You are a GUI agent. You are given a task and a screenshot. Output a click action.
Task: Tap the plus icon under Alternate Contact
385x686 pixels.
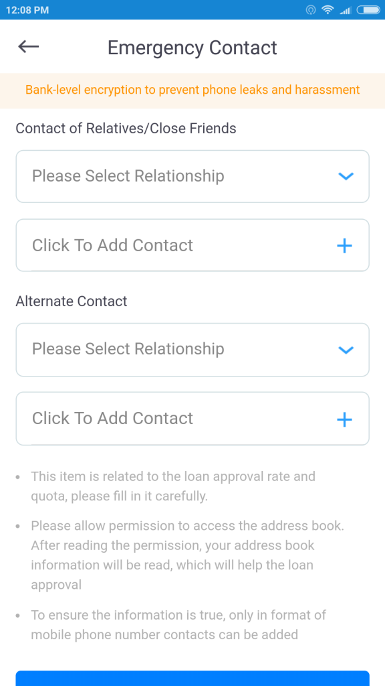click(344, 419)
